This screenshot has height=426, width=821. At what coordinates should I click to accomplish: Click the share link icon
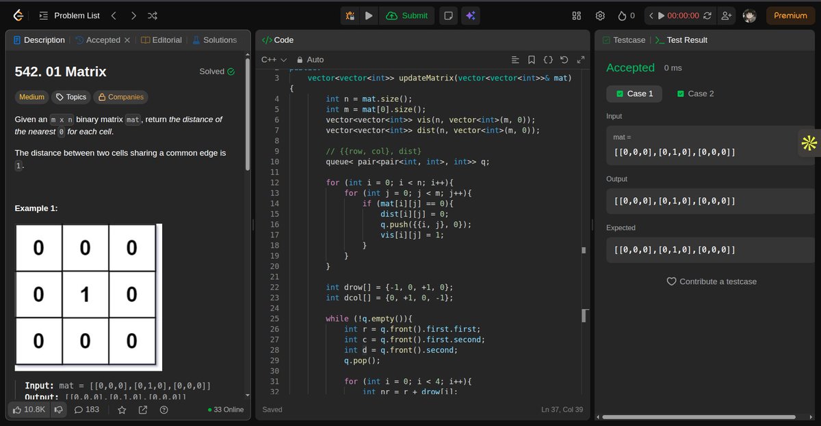tap(142, 410)
